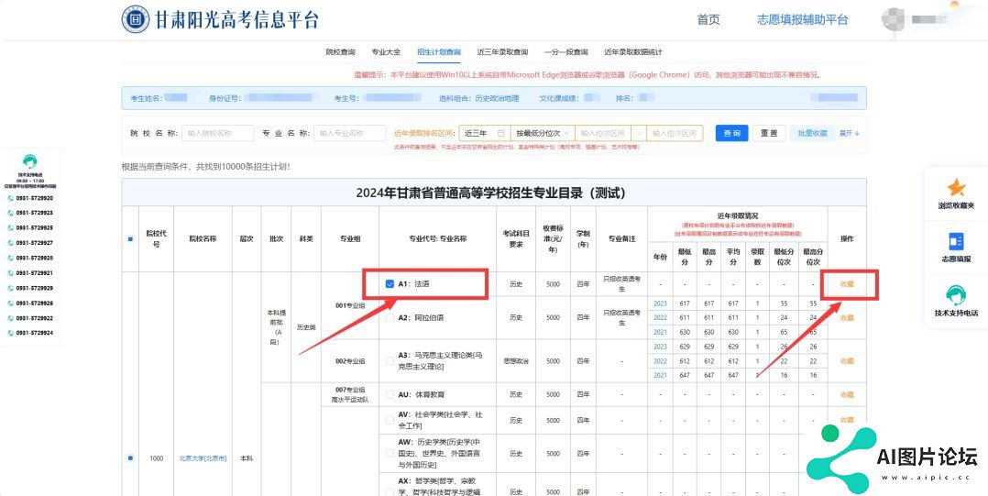
Task: Click year 2023 link in A2 阿拉伯语 row
Action: point(660,303)
